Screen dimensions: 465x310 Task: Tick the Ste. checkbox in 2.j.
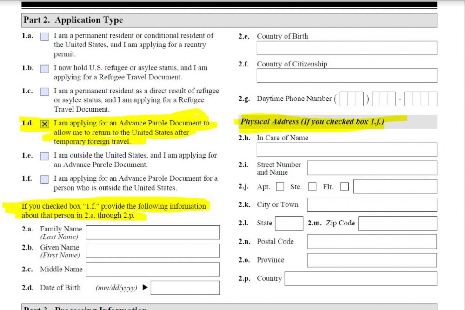[312, 186]
